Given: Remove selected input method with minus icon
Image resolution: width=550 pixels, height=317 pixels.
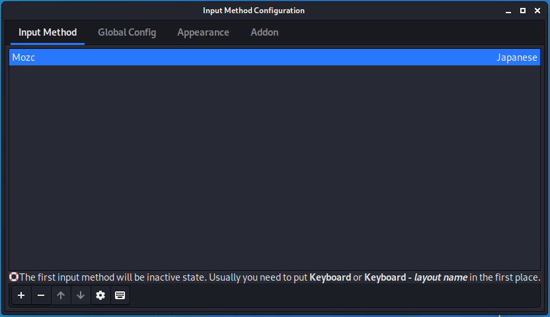Looking at the screenshot, I should click(41, 295).
